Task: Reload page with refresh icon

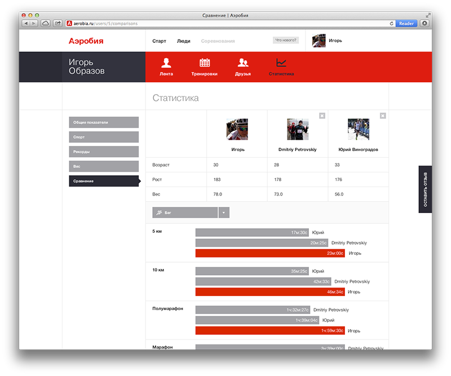Action: (x=391, y=24)
